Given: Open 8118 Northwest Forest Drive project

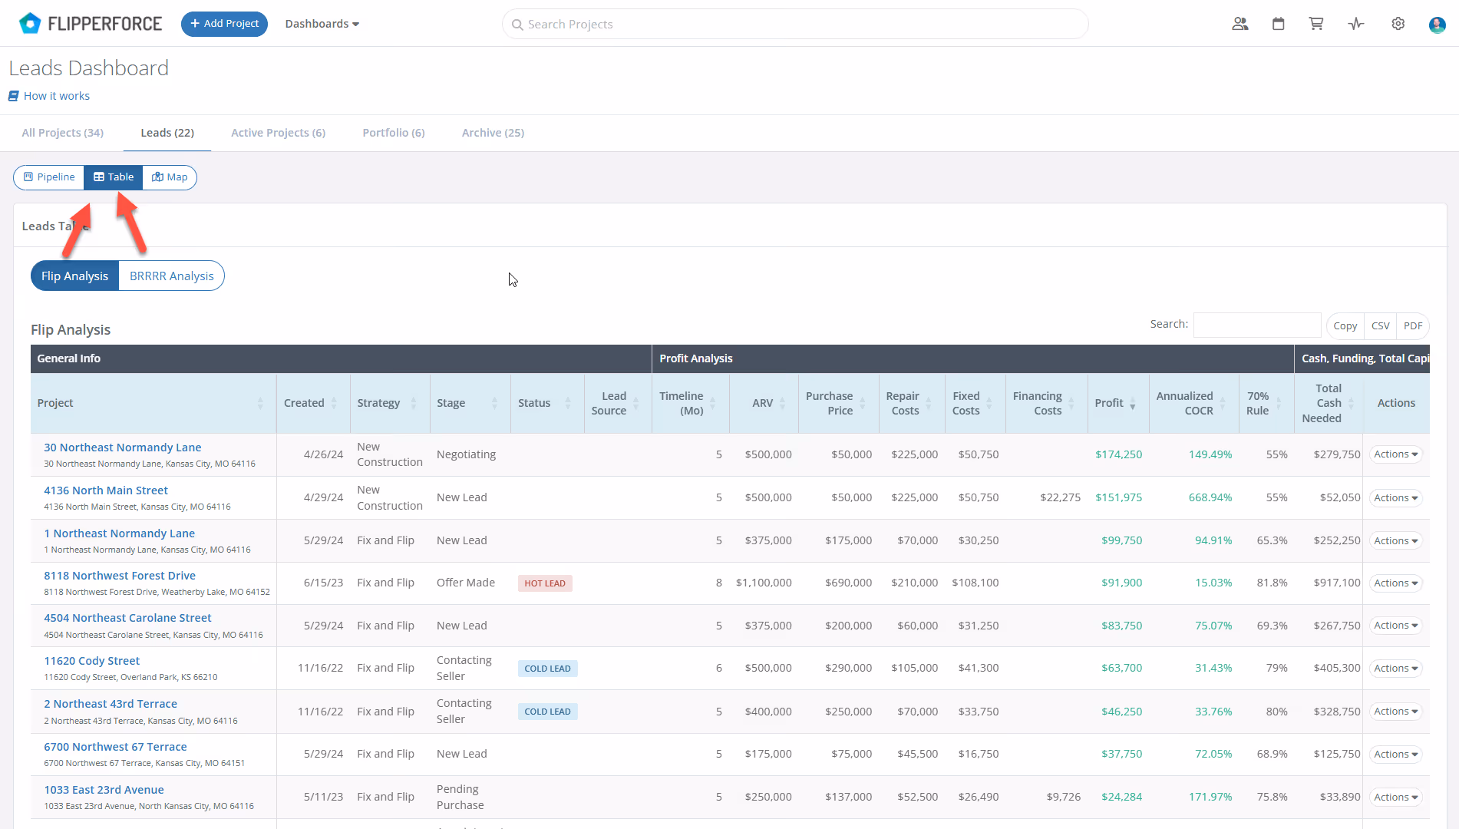Looking at the screenshot, I should coord(120,576).
